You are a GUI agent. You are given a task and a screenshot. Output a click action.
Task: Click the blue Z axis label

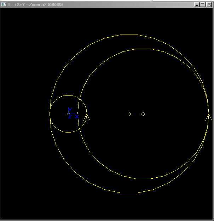70,117
